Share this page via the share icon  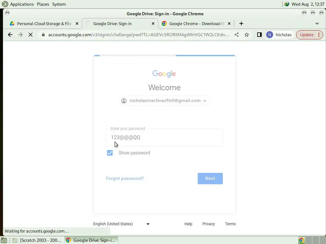(237, 35)
